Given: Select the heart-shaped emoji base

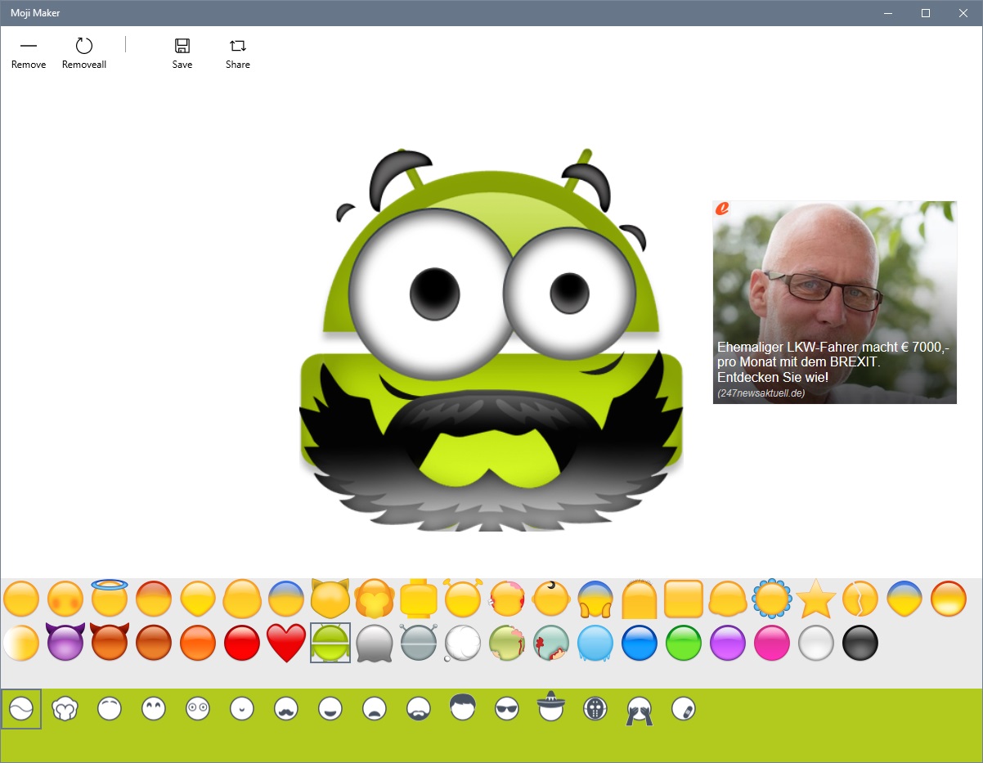Looking at the screenshot, I should pyautogui.click(x=285, y=643).
